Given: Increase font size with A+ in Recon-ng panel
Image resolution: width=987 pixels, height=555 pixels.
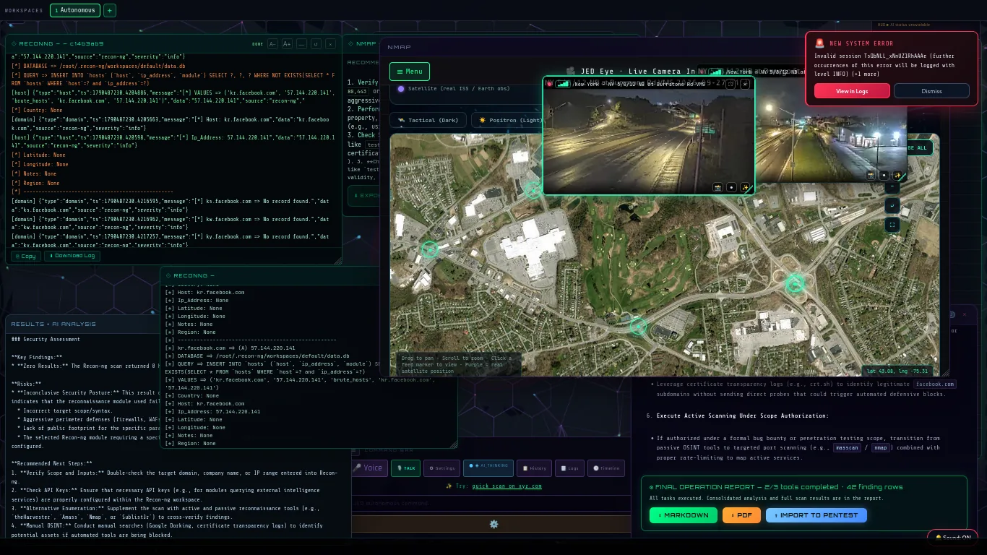Looking at the screenshot, I should pyautogui.click(x=287, y=44).
